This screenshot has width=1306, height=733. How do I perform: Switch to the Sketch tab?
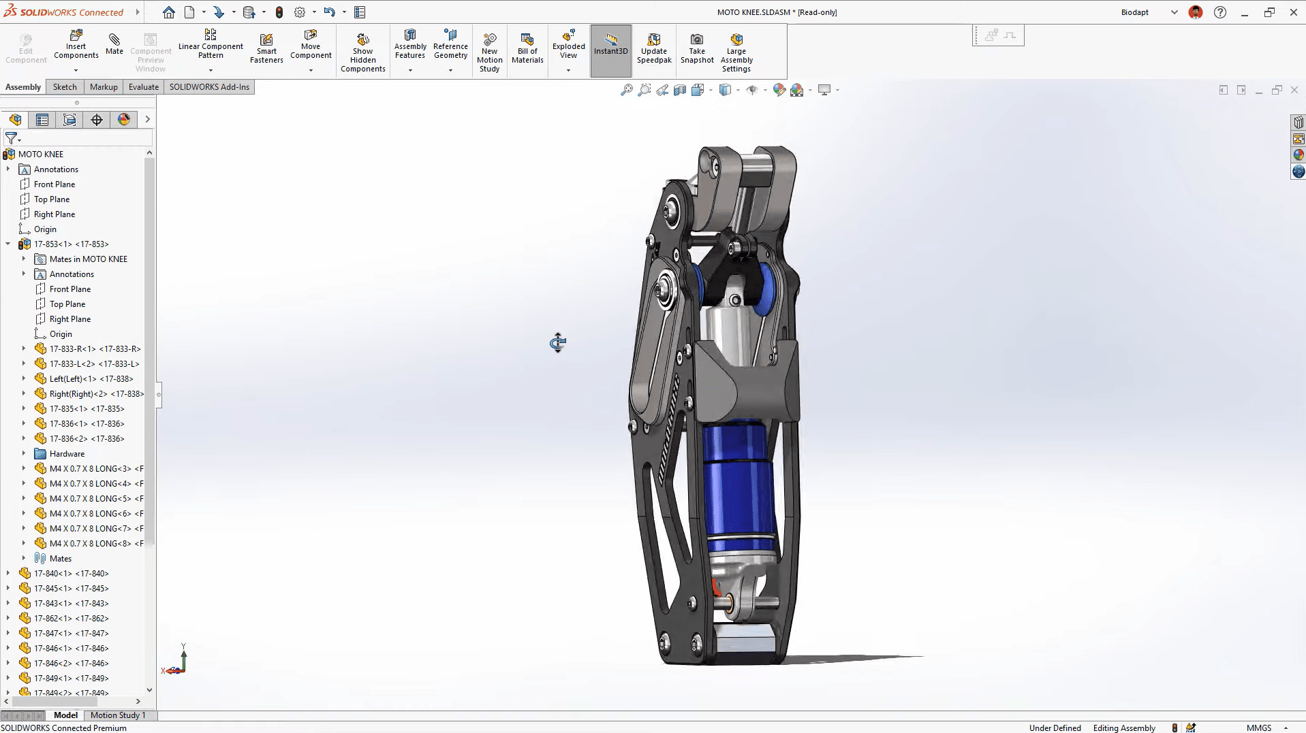point(65,86)
